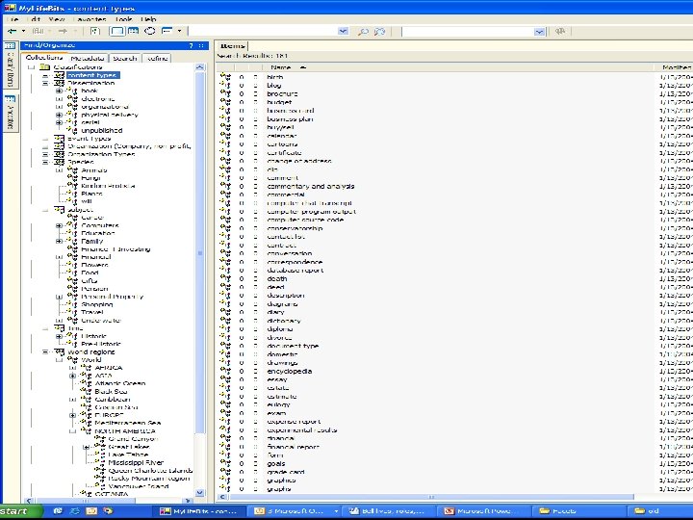Collapse the World regions tree node
Screen dimensions: 693x520
point(45,352)
